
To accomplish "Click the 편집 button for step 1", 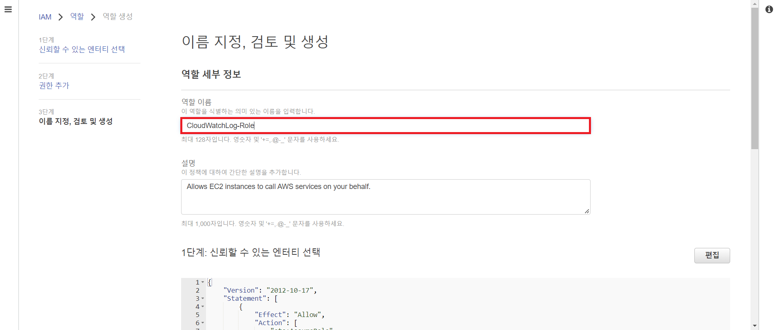I will coord(712,255).
